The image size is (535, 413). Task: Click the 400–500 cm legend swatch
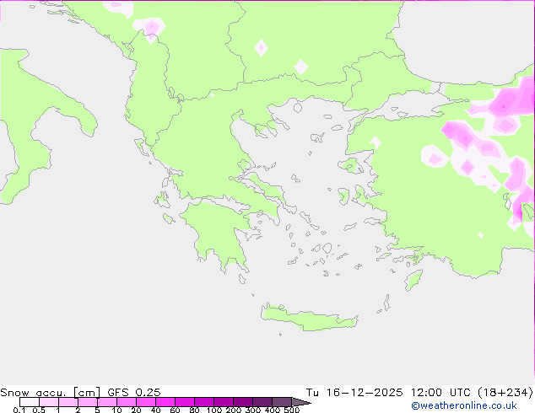pos(282,402)
